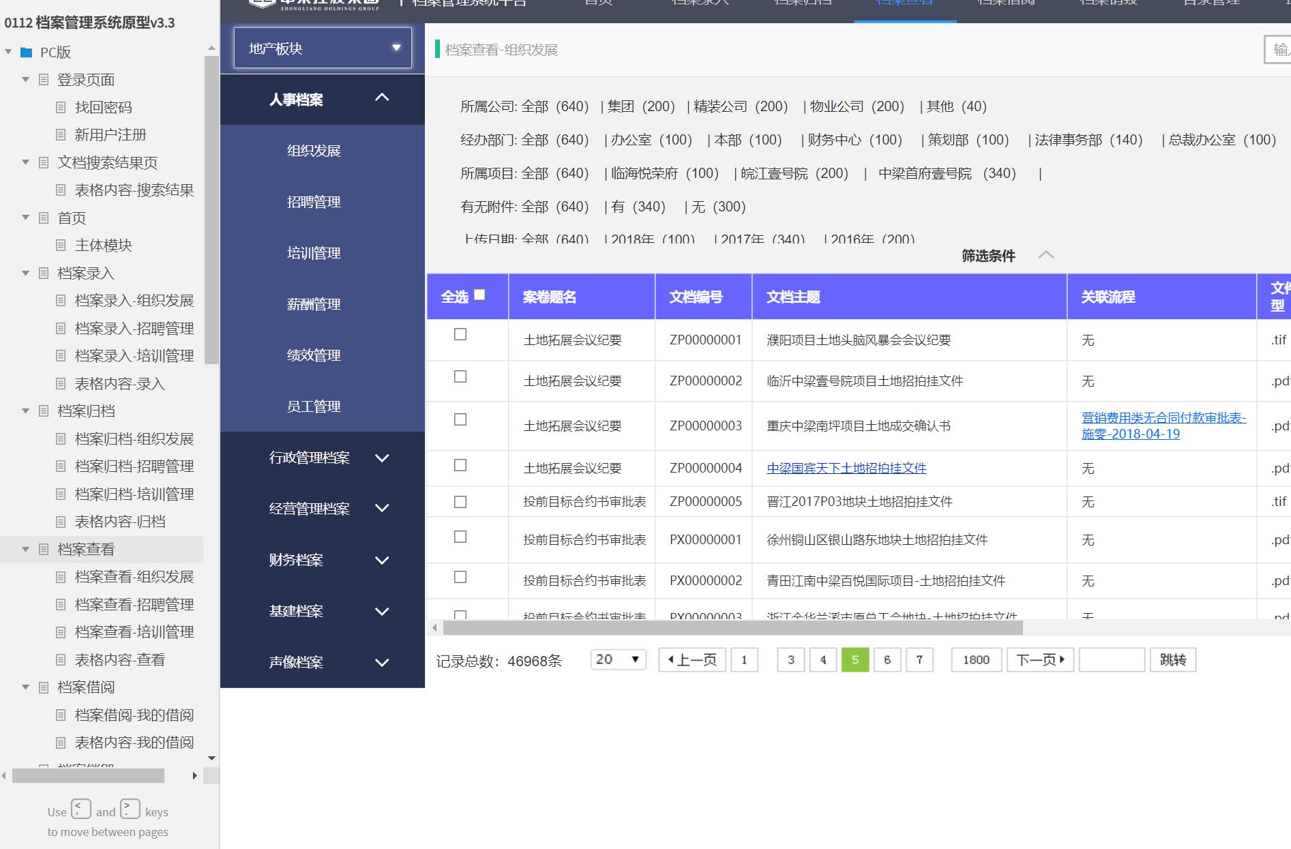The image size is (1291, 849).
Task: Check the row ZP00000001 checkbox
Action: (x=460, y=334)
